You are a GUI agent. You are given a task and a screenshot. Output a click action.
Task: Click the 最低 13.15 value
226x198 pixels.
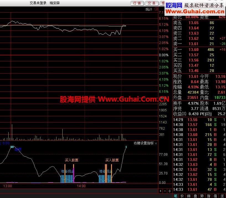(x=220, y=87)
